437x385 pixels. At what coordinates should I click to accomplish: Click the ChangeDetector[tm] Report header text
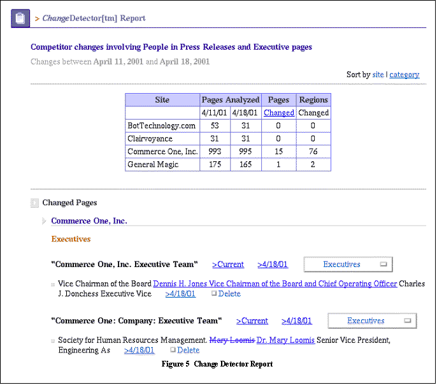point(94,18)
